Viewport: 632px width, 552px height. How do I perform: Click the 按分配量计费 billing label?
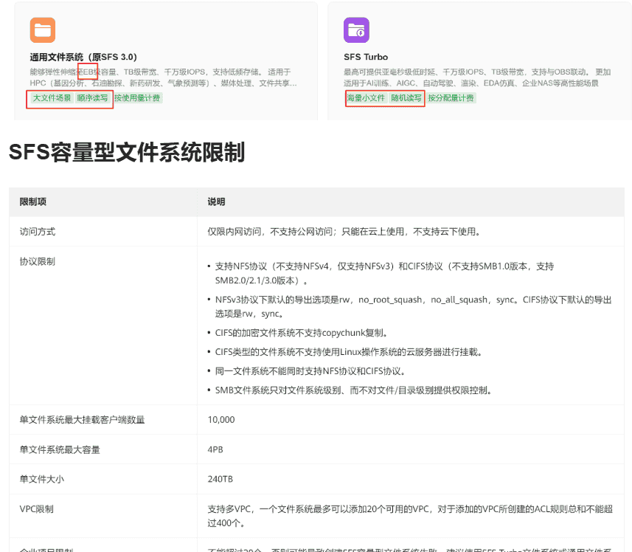[x=452, y=98]
